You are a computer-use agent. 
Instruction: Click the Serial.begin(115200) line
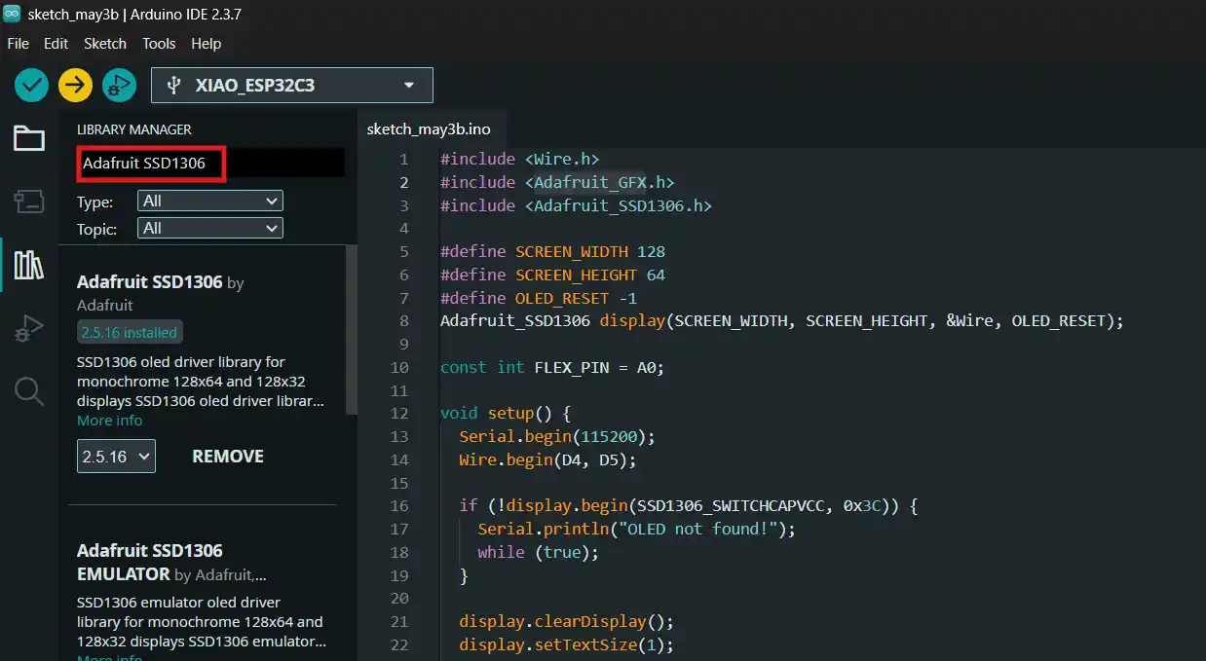[557, 436]
